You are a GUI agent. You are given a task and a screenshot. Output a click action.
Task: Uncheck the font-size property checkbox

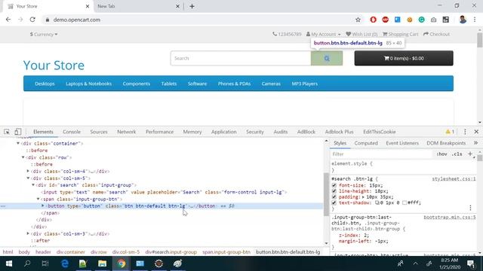point(334,186)
